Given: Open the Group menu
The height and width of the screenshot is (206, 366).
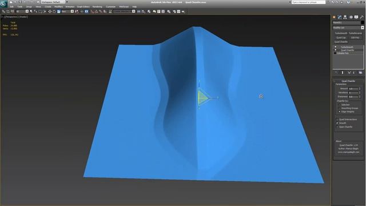Looking at the screenshot, I should pyautogui.click(x=29, y=7).
